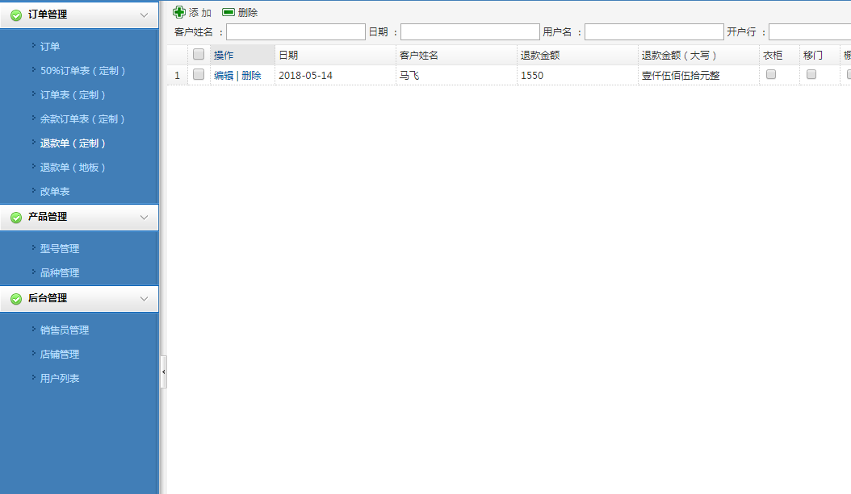
Task: Tick the 衣柜 checkbox in first row
Action: [771, 74]
